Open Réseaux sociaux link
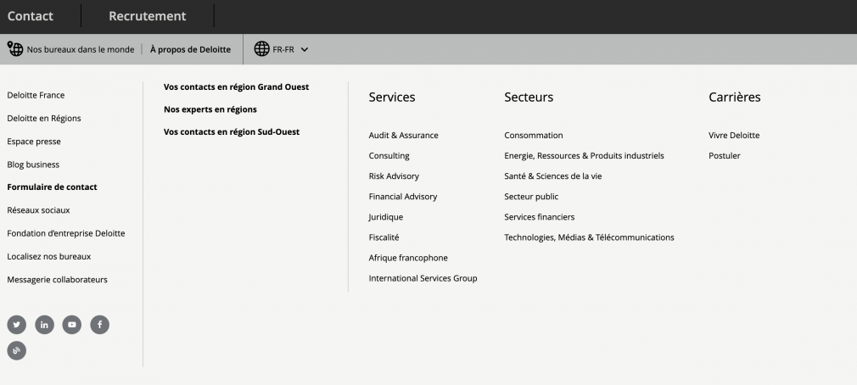 click(x=38, y=210)
